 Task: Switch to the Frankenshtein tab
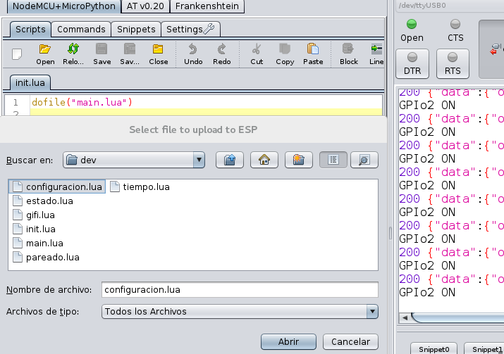pos(207,6)
